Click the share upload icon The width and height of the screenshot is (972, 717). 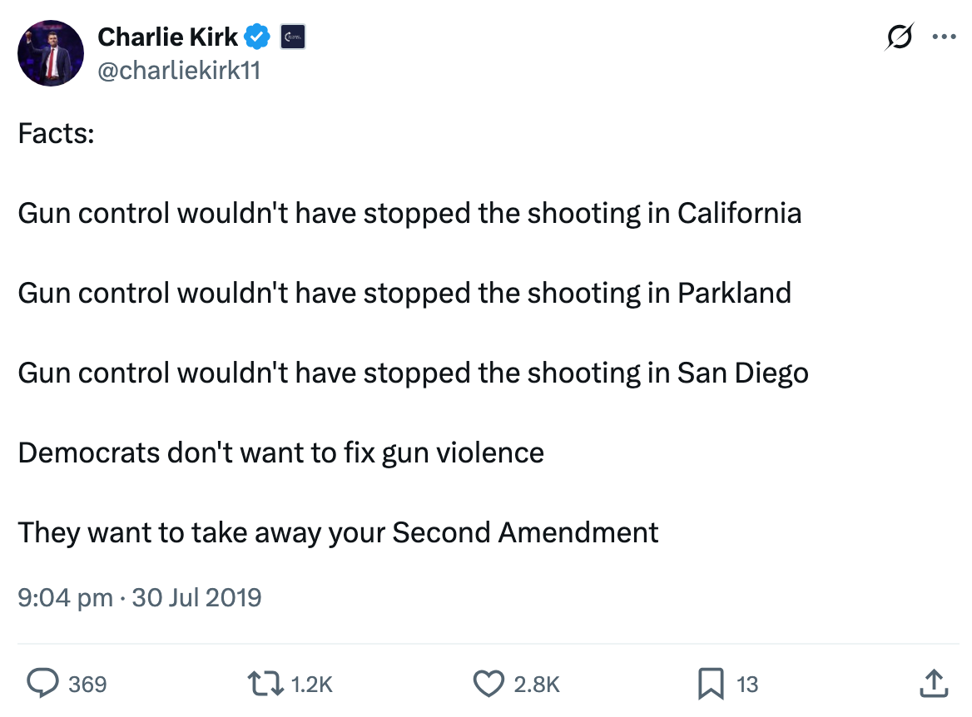tap(933, 684)
